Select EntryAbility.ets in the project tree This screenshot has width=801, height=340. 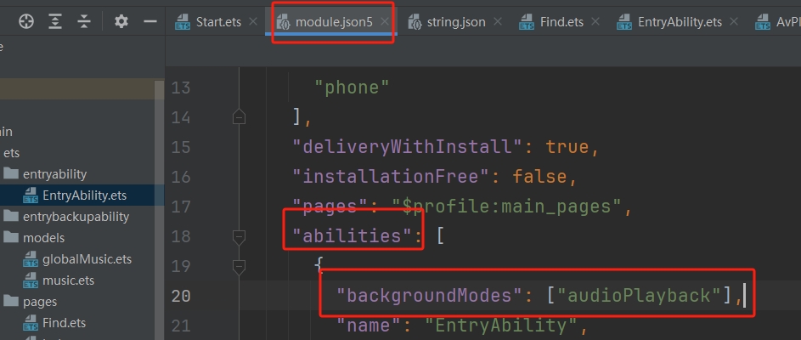tap(83, 195)
